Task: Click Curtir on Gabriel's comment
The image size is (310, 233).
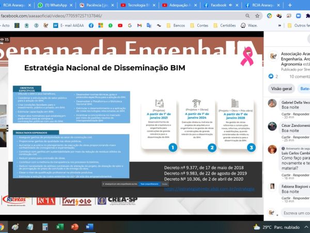Action: 286,114
